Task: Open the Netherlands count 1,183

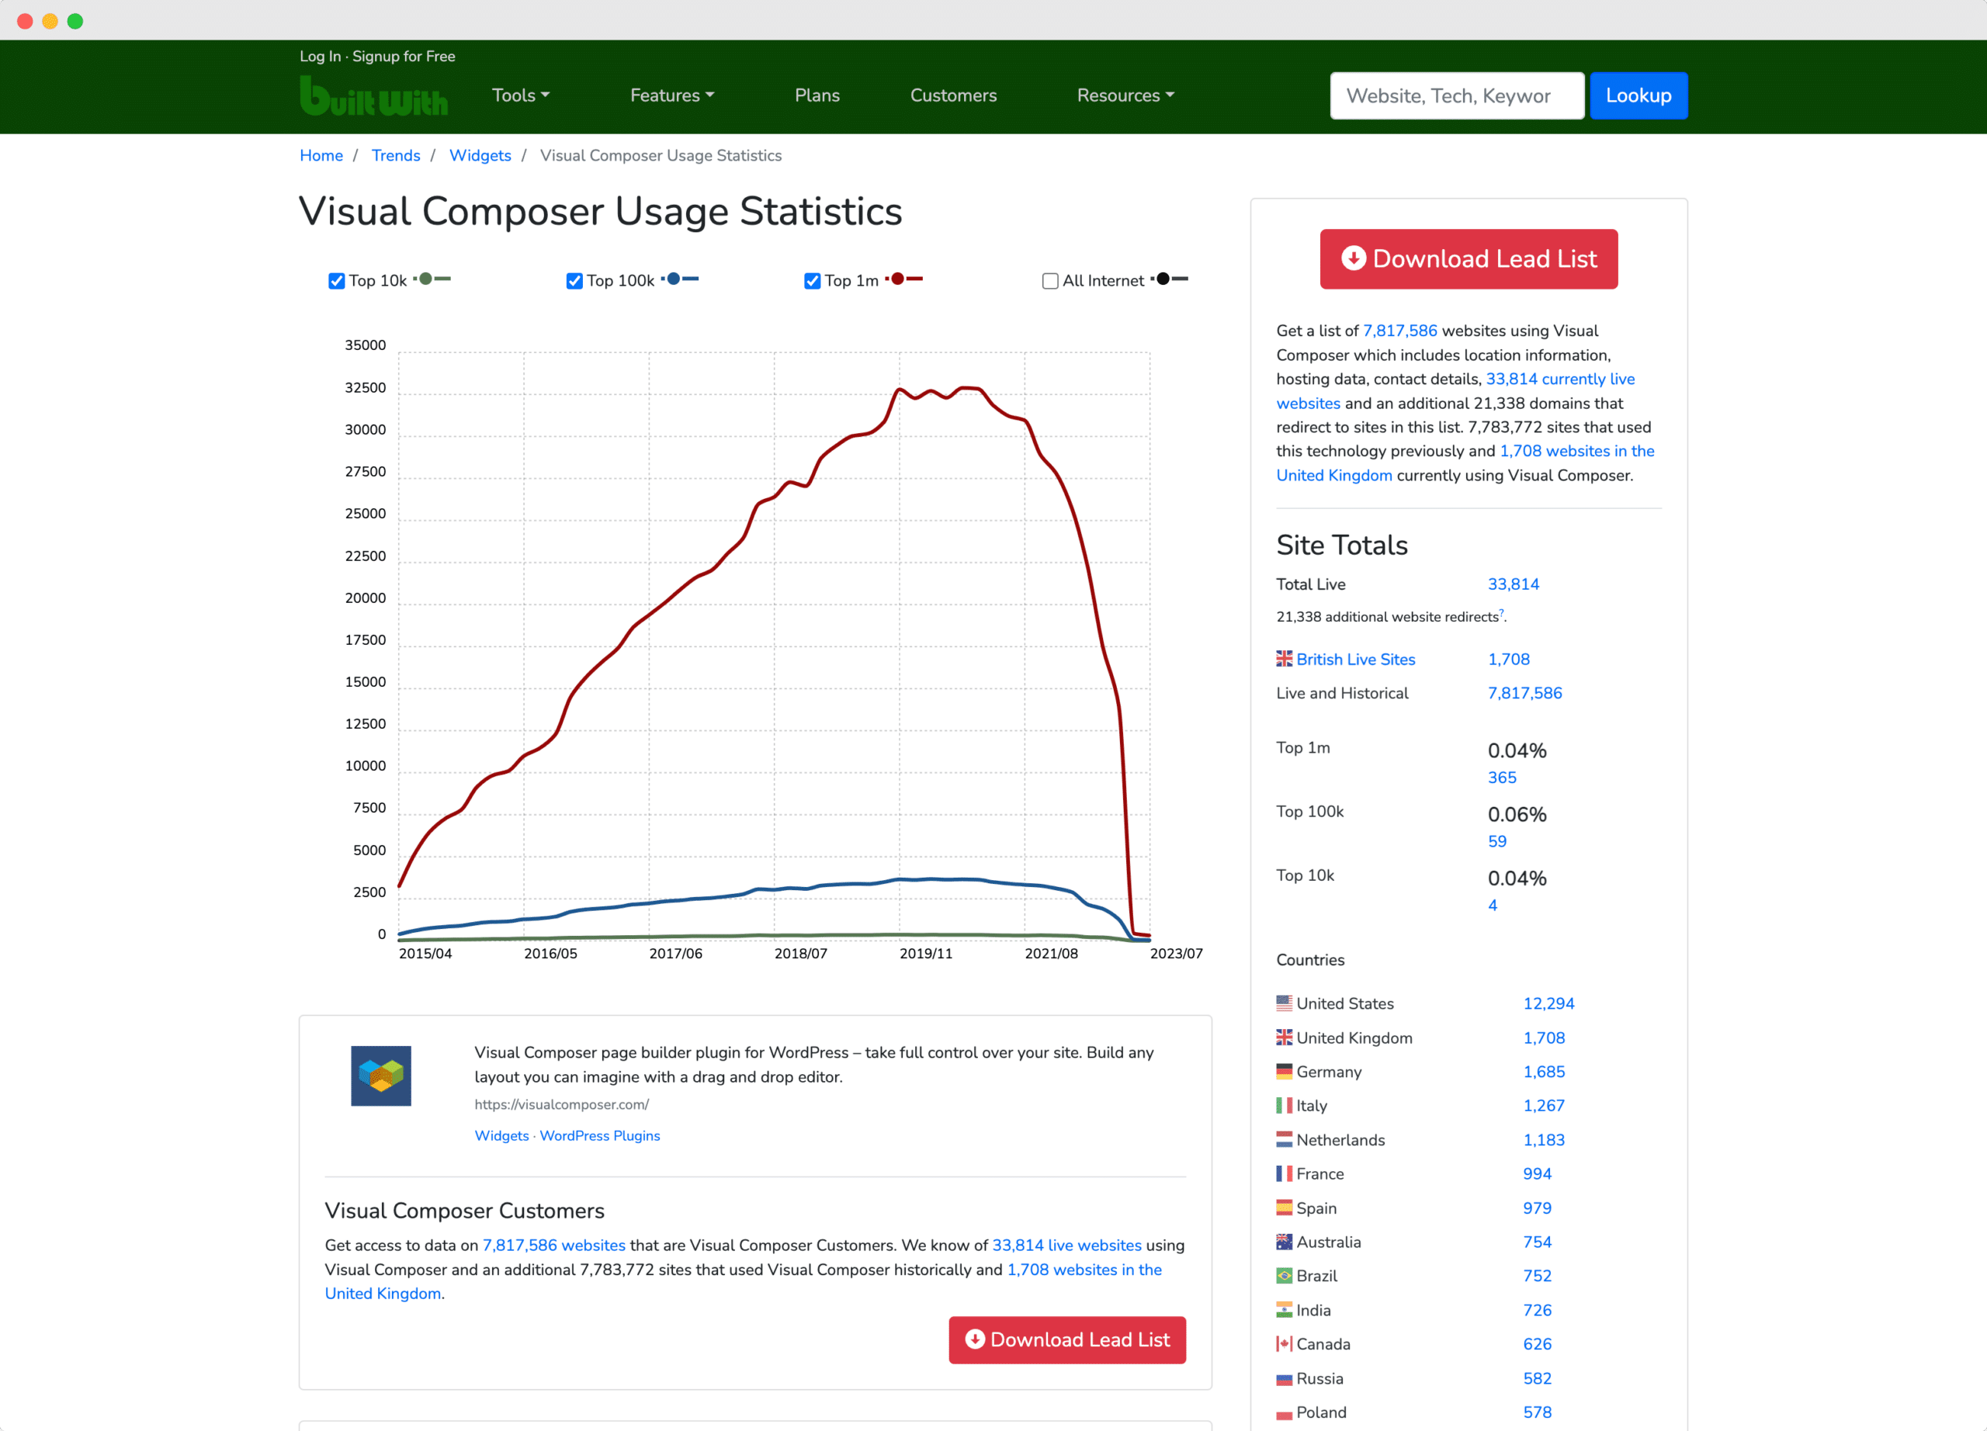Action: click(x=1544, y=1140)
